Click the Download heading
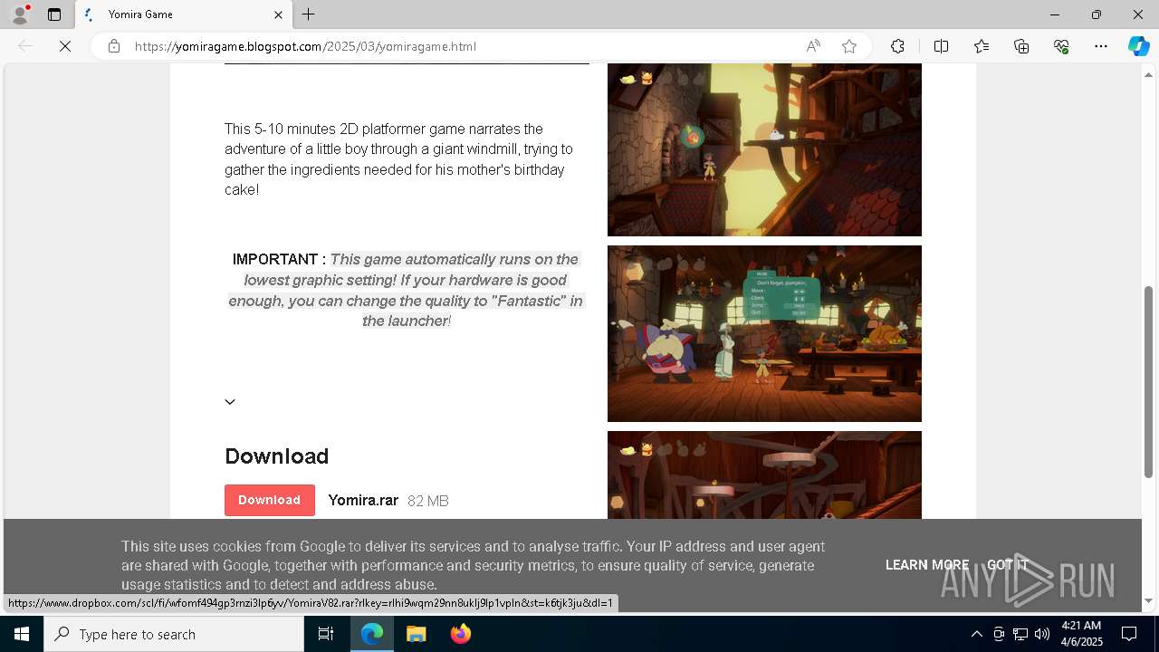 276,456
